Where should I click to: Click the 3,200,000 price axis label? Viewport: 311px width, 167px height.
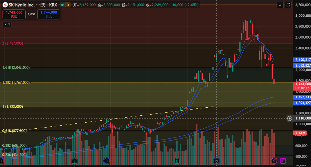click(x=303, y=5)
